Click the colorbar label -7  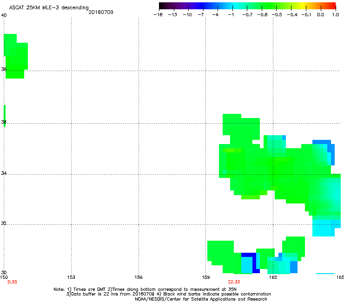coord(201,15)
